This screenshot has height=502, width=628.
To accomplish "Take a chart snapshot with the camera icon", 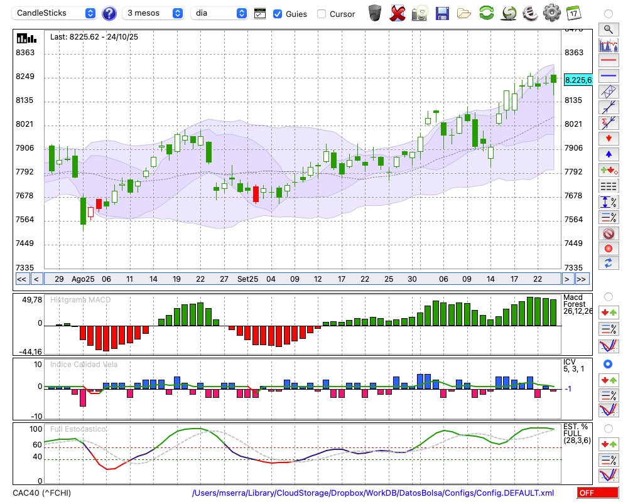I will [420, 13].
